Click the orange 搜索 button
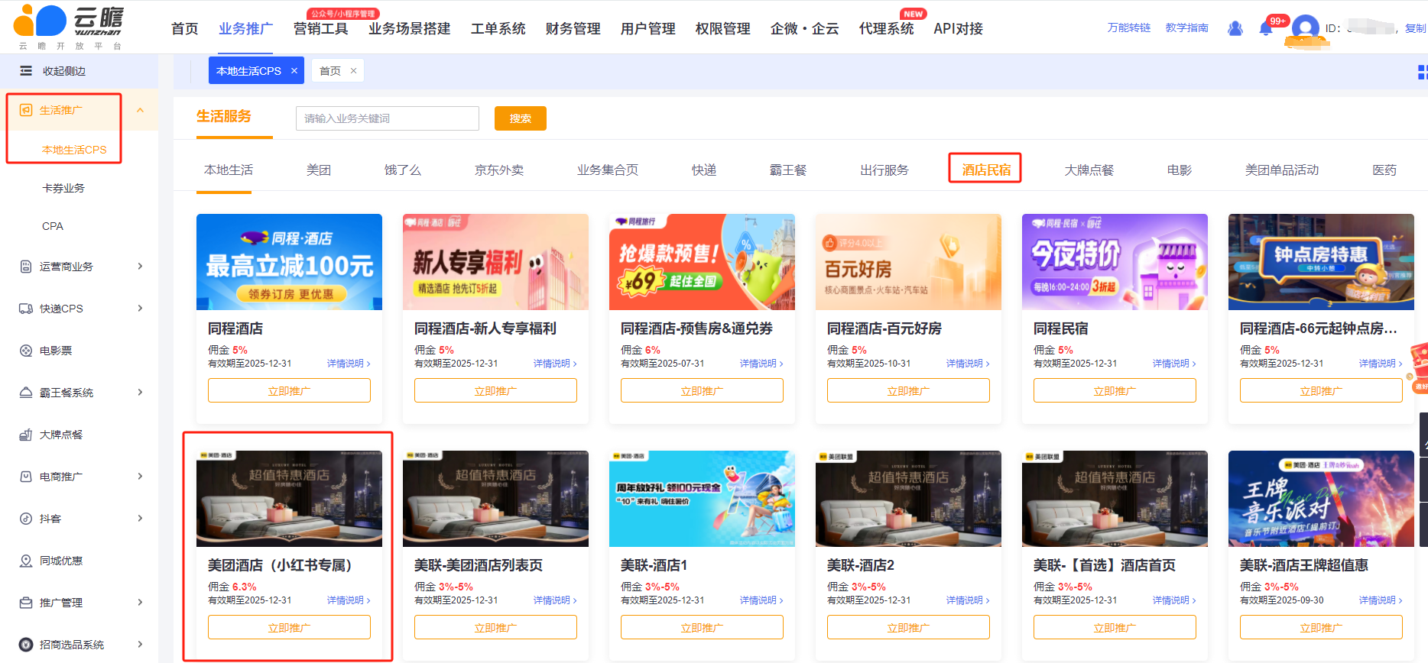Viewport: 1428px width, 663px height. (521, 118)
